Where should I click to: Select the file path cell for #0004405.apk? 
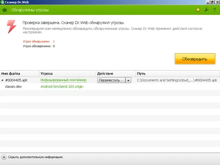click(x=177, y=80)
